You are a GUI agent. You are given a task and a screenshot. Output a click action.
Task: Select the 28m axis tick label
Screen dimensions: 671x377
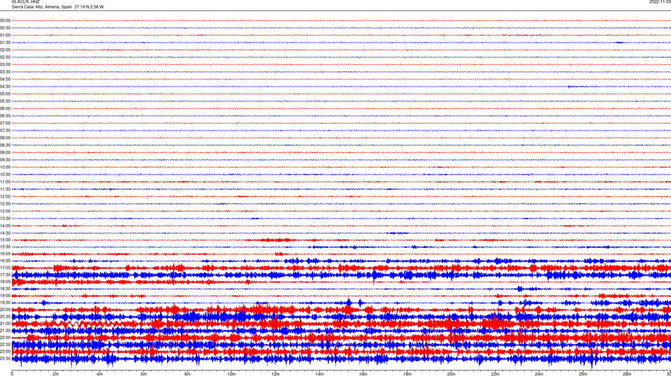click(x=627, y=374)
